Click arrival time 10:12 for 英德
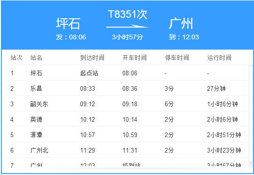This screenshot has width=254, height=175. (87, 120)
